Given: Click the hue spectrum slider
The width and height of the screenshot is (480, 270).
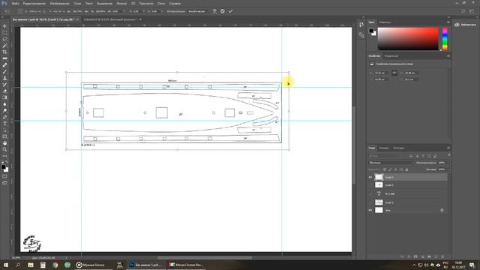Looking at the screenshot, I should (445, 39).
